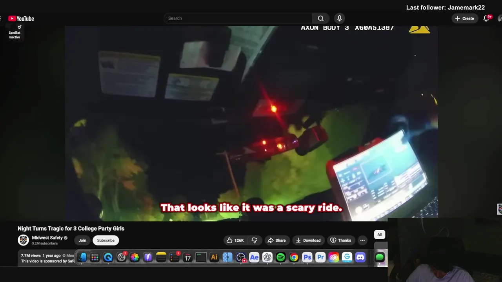Open the YouTube home logo
The image size is (502, 282).
tap(21, 18)
